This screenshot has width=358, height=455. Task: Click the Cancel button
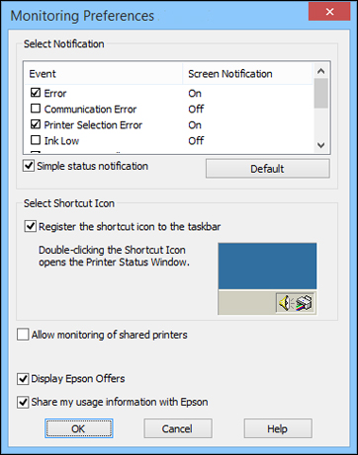178,428
